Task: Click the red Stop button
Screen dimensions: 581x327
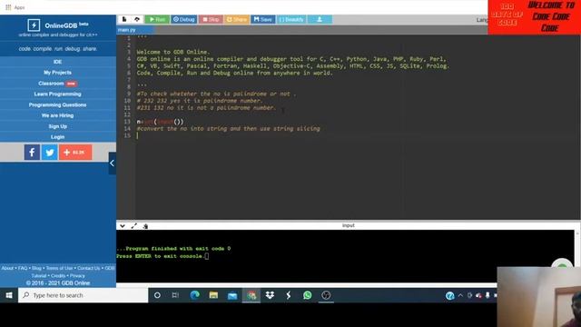Action: coord(211,19)
